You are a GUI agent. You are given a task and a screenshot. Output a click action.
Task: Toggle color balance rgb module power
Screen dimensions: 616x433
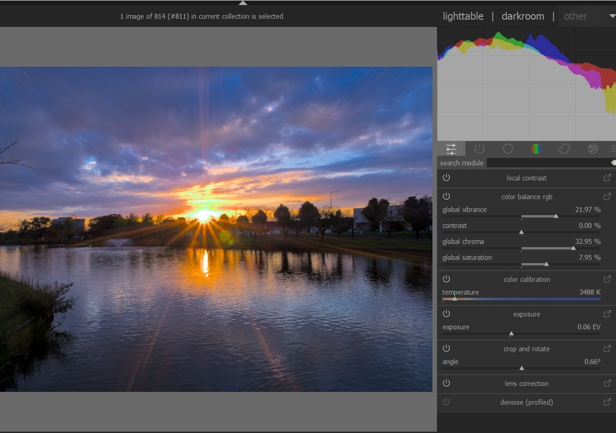446,196
